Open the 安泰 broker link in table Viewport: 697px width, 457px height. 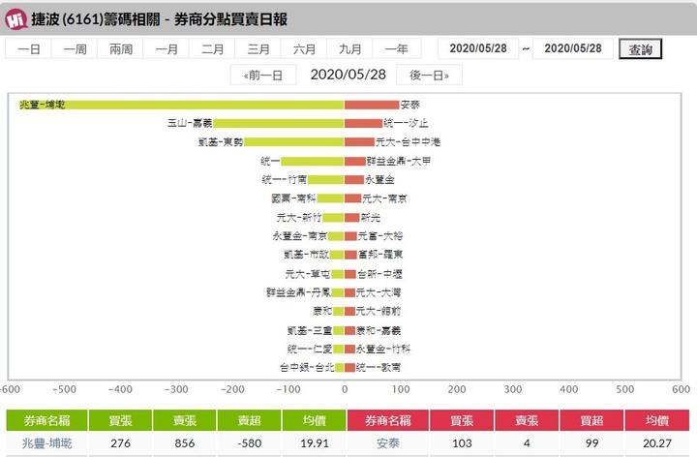[x=387, y=443]
